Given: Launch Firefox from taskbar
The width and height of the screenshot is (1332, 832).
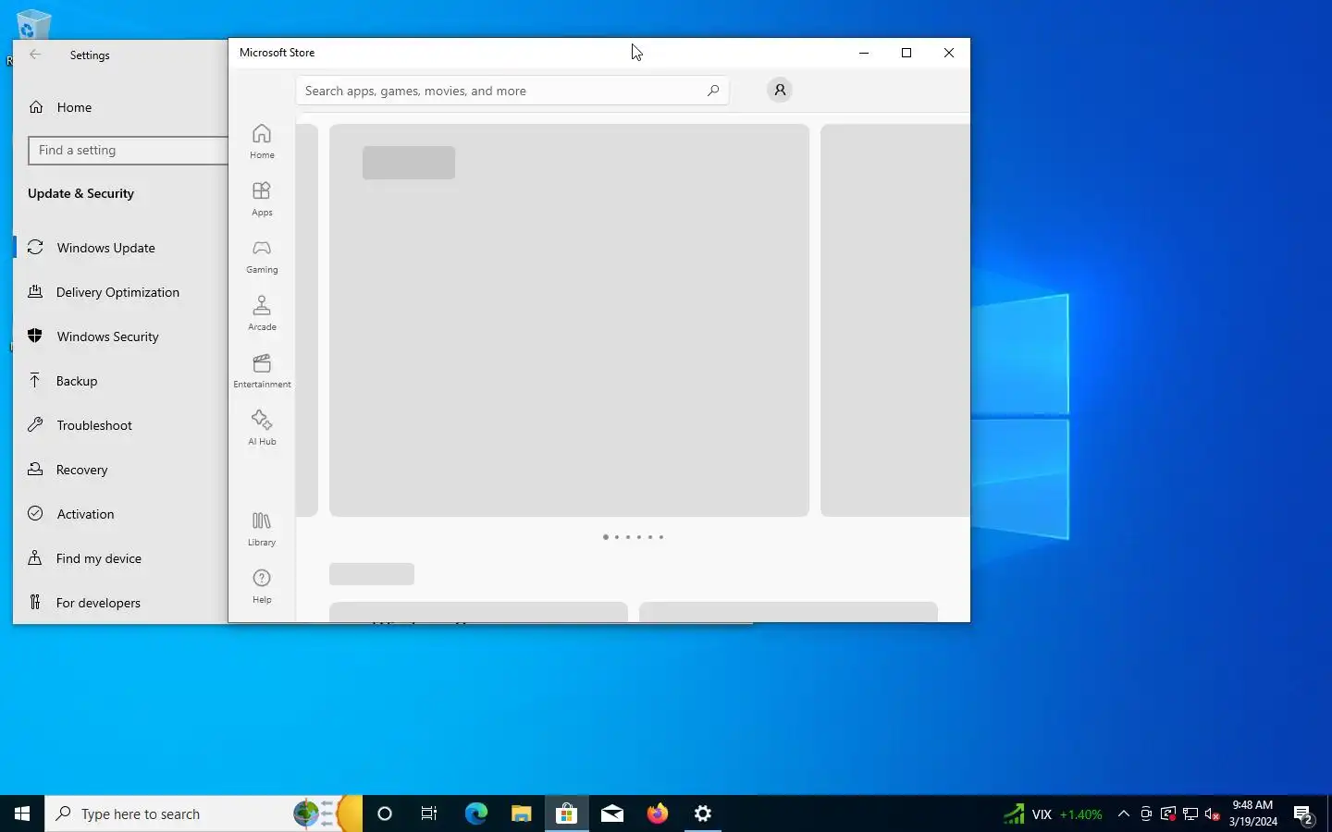Looking at the screenshot, I should 658,814.
